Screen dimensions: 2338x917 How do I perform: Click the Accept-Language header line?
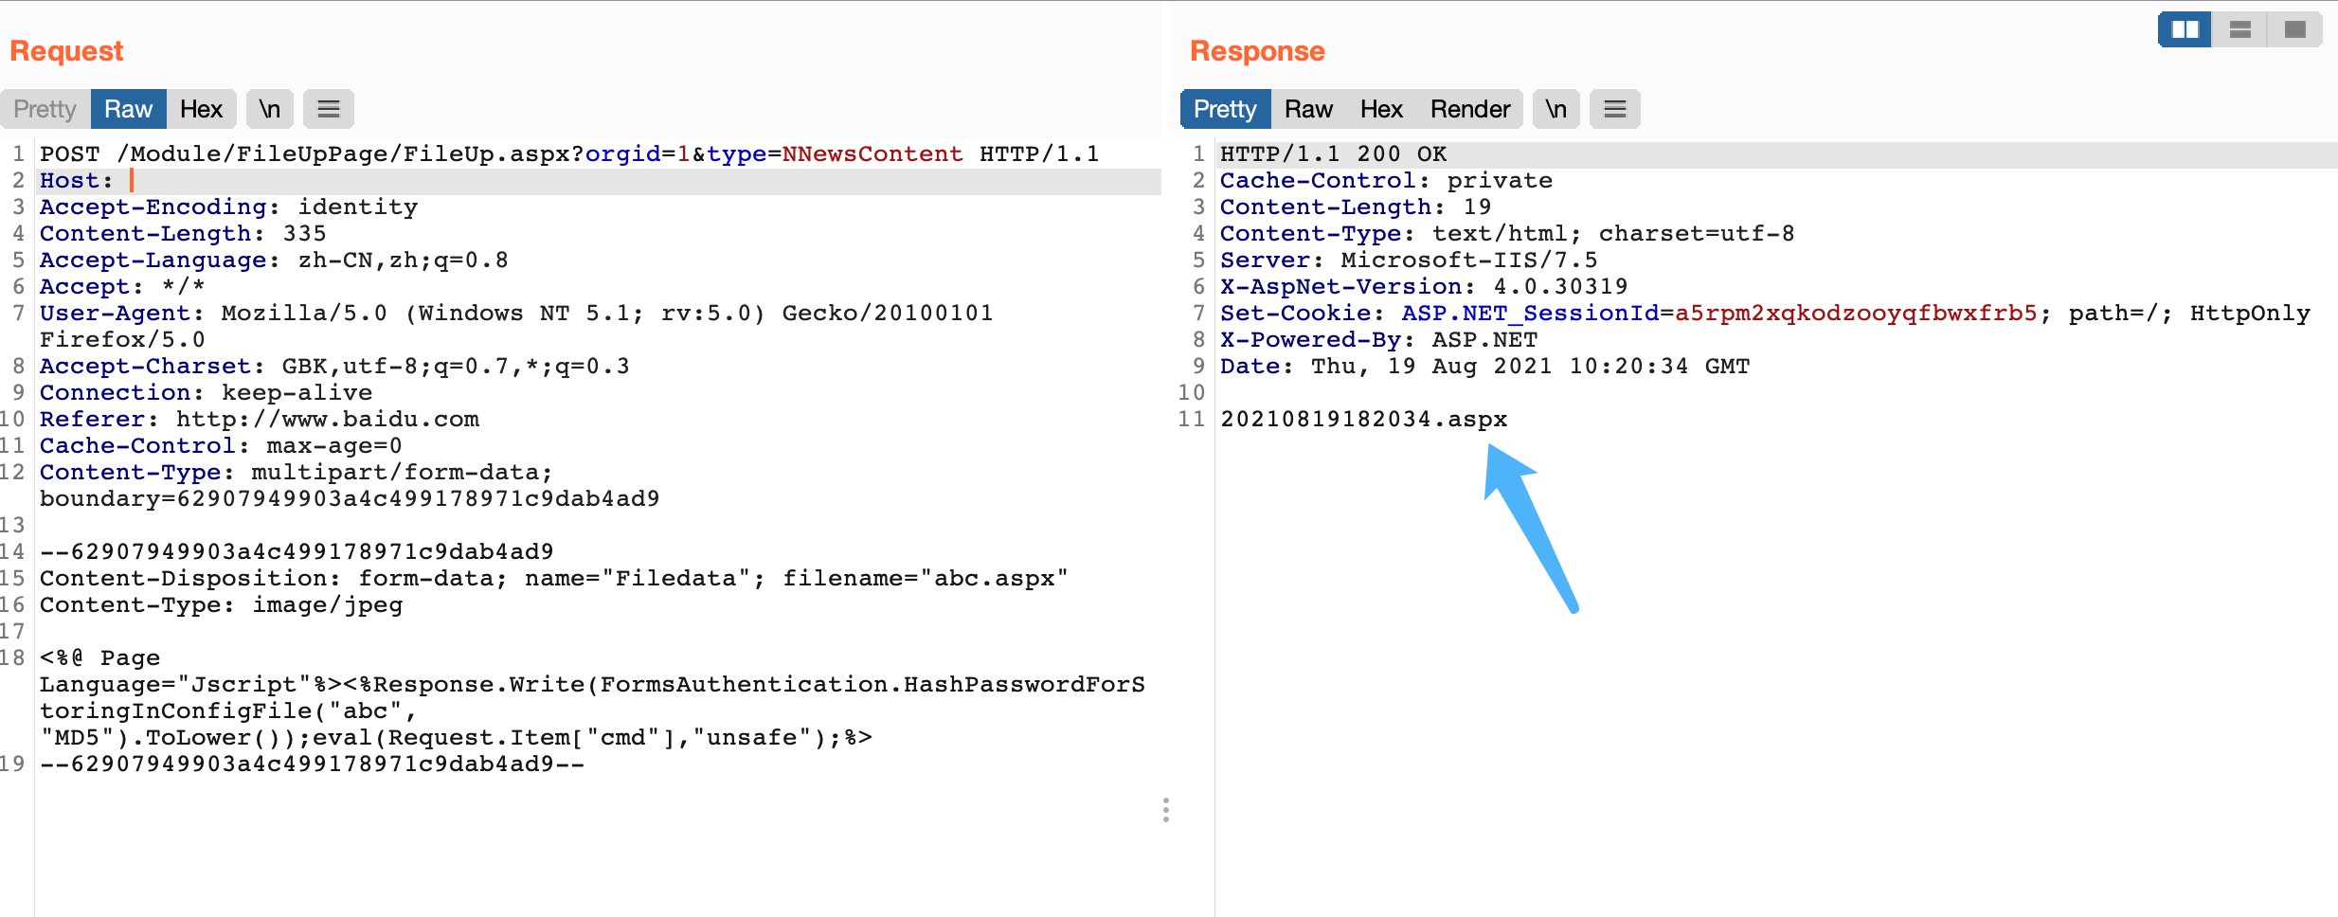[x=274, y=261]
